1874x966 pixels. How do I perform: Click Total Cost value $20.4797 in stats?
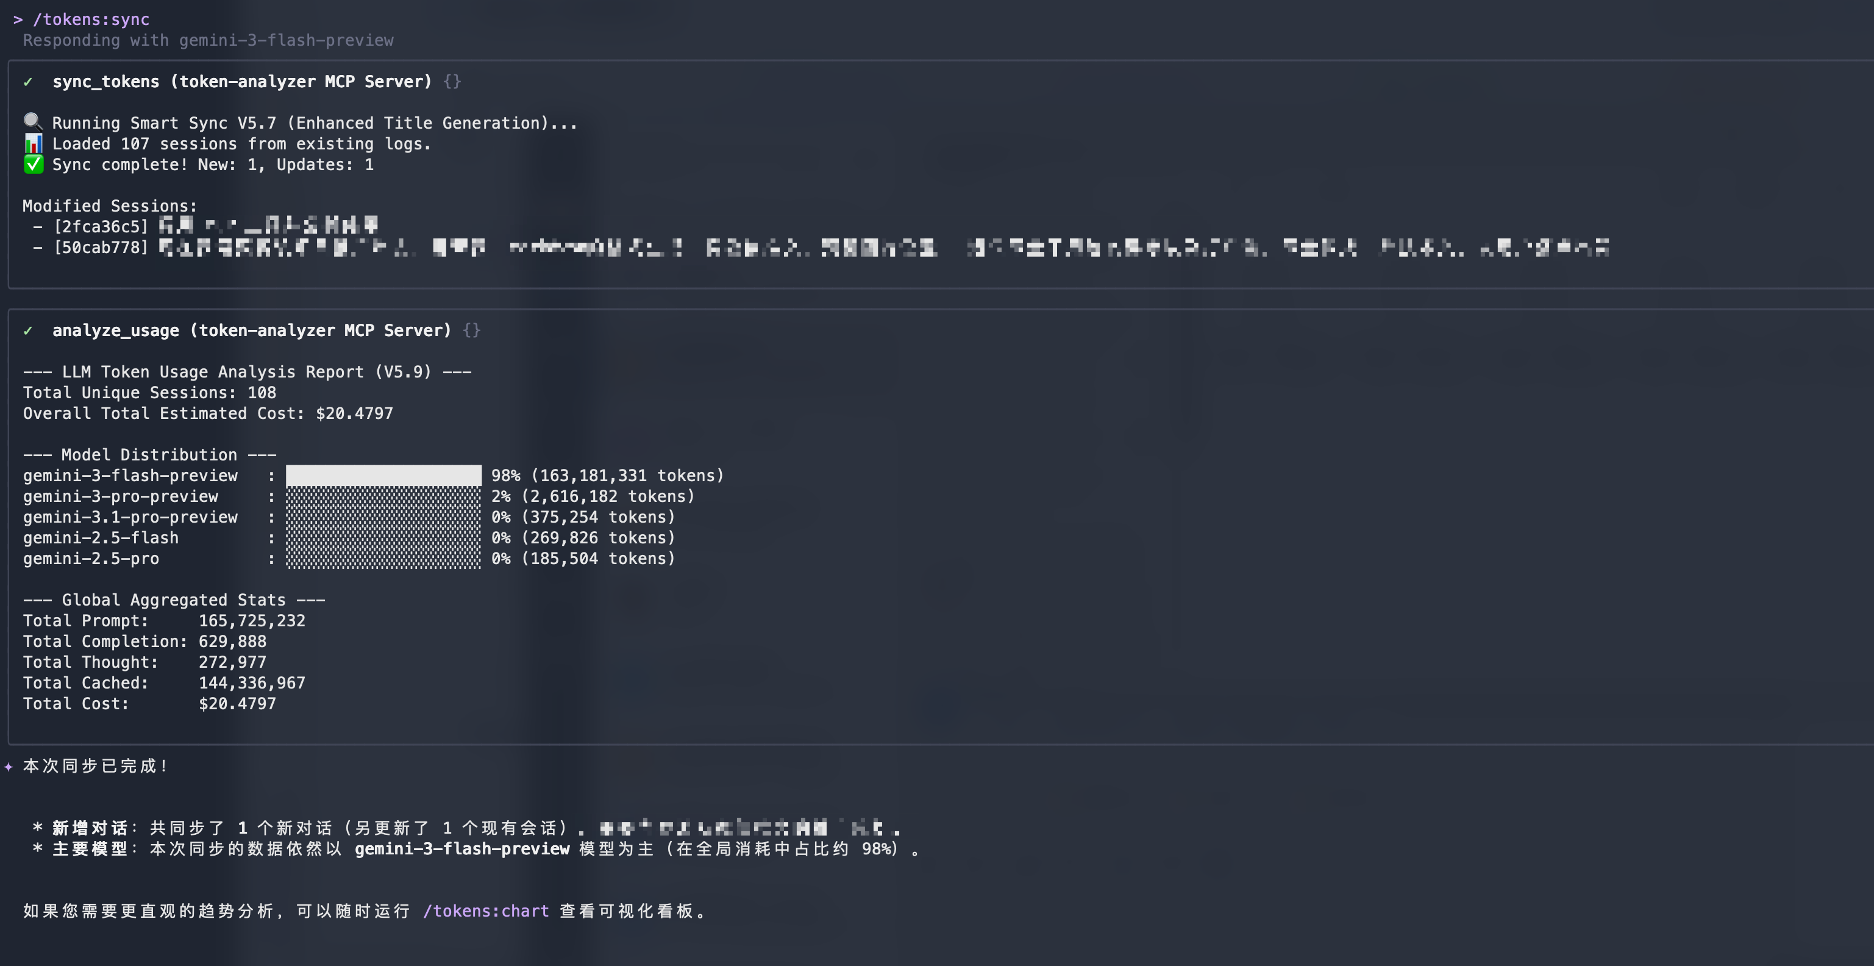[x=237, y=704]
